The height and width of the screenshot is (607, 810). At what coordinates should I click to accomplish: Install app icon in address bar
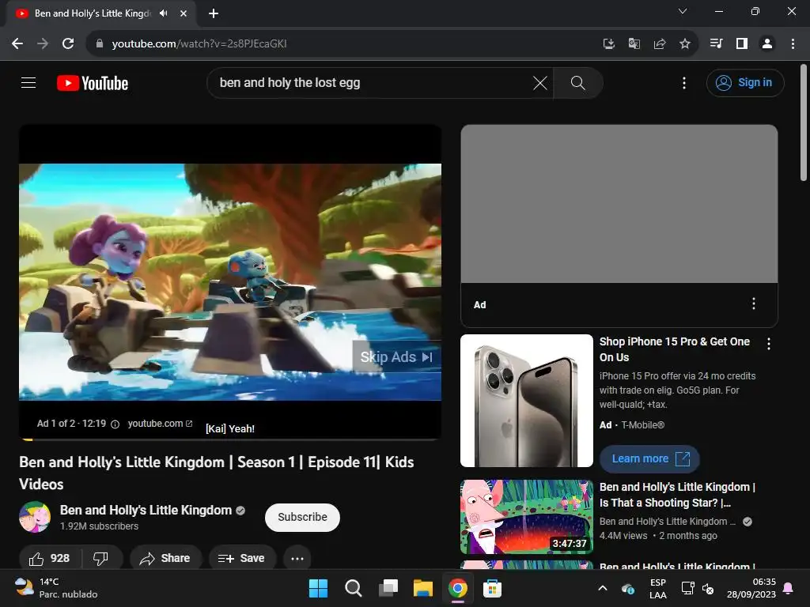608,44
